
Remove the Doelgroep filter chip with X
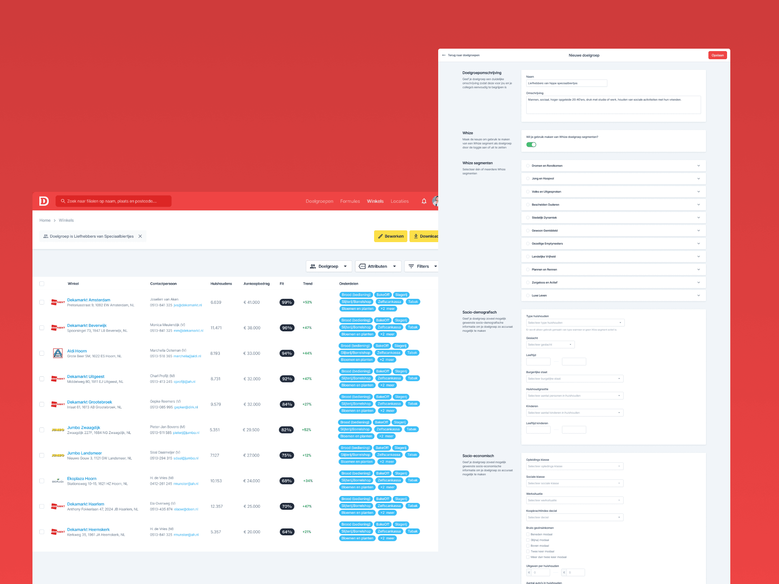(140, 236)
